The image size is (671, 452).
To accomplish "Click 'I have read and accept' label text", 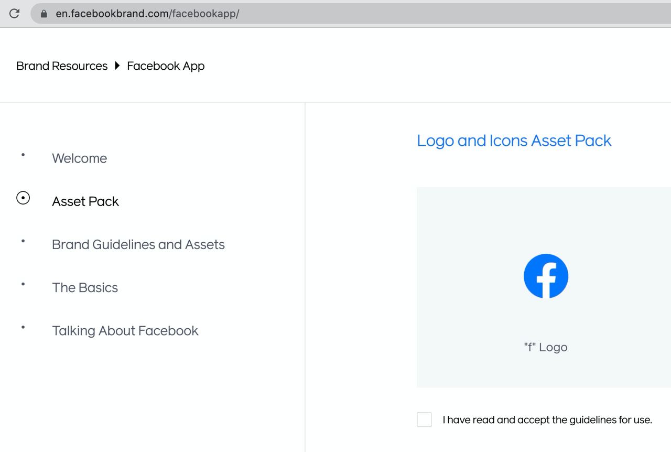I will tap(547, 420).
